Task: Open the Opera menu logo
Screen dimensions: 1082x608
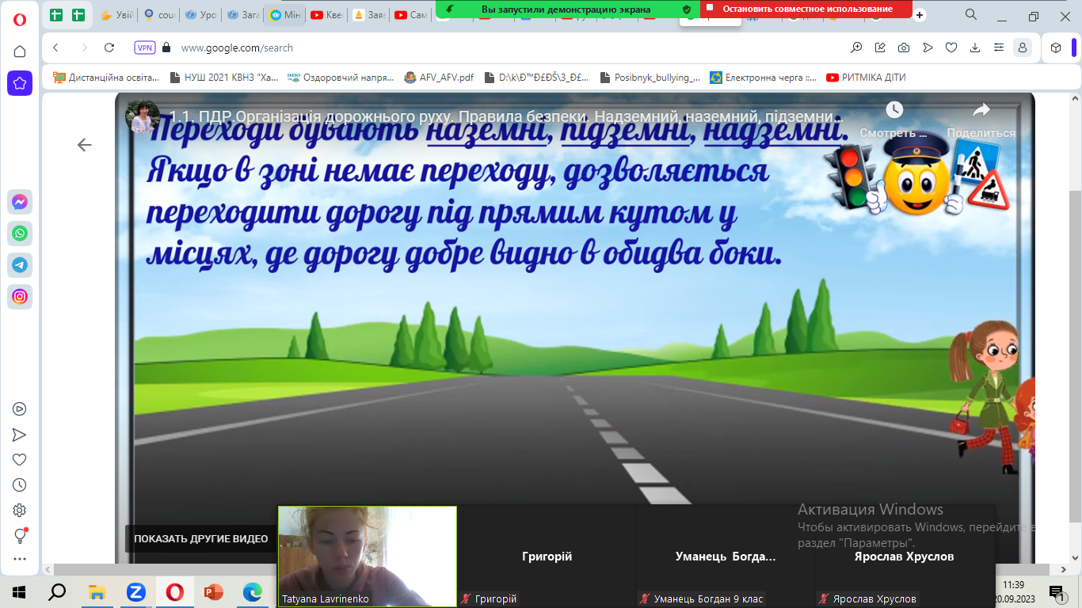Action: point(20,18)
